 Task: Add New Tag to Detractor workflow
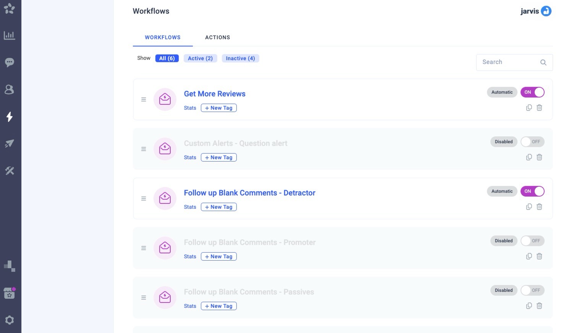tap(219, 207)
